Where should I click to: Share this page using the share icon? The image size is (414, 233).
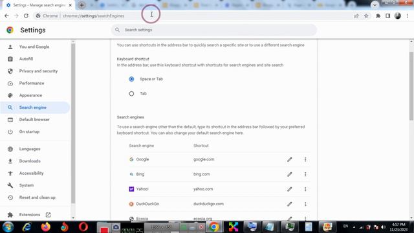click(356, 16)
